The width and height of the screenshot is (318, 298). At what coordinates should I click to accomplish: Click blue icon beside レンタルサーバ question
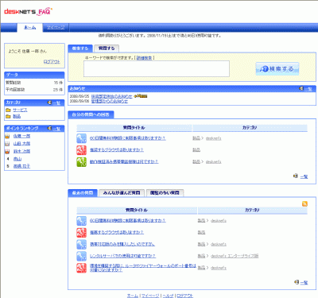tap(82, 256)
